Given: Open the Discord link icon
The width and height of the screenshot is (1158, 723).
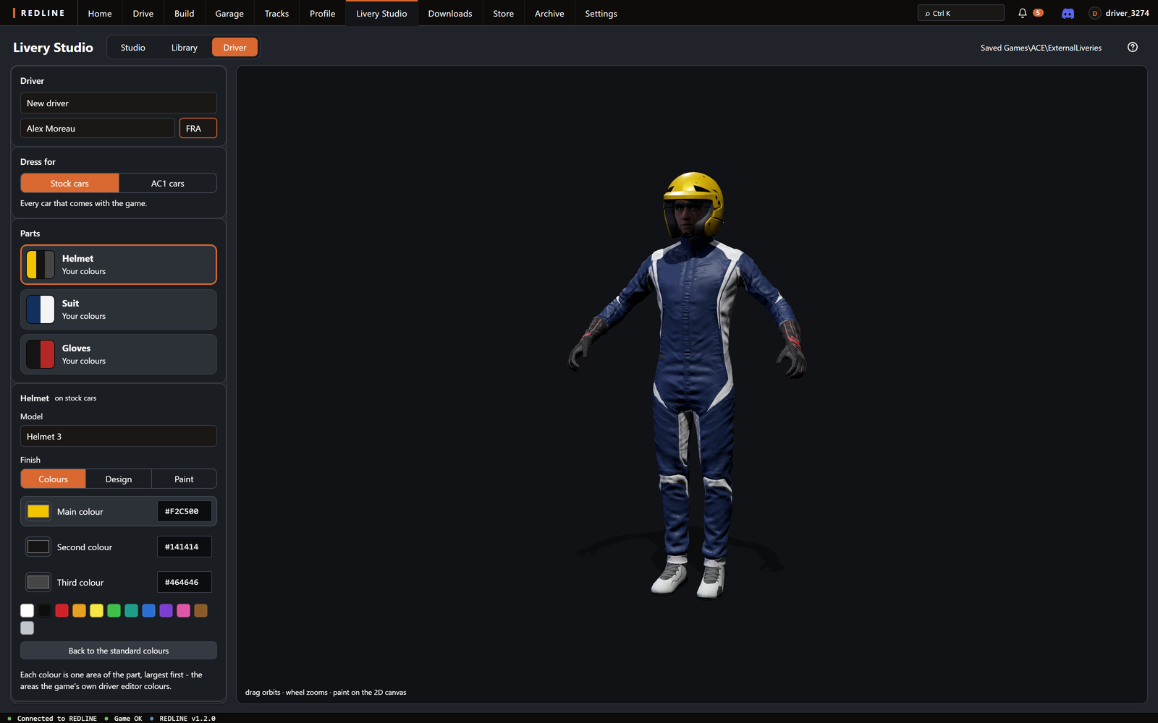Looking at the screenshot, I should 1068,13.
